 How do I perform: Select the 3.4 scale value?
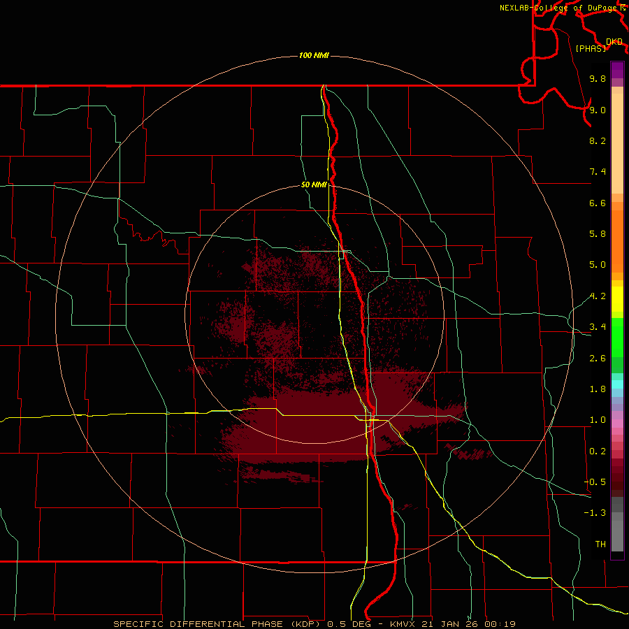coord(598,327)
